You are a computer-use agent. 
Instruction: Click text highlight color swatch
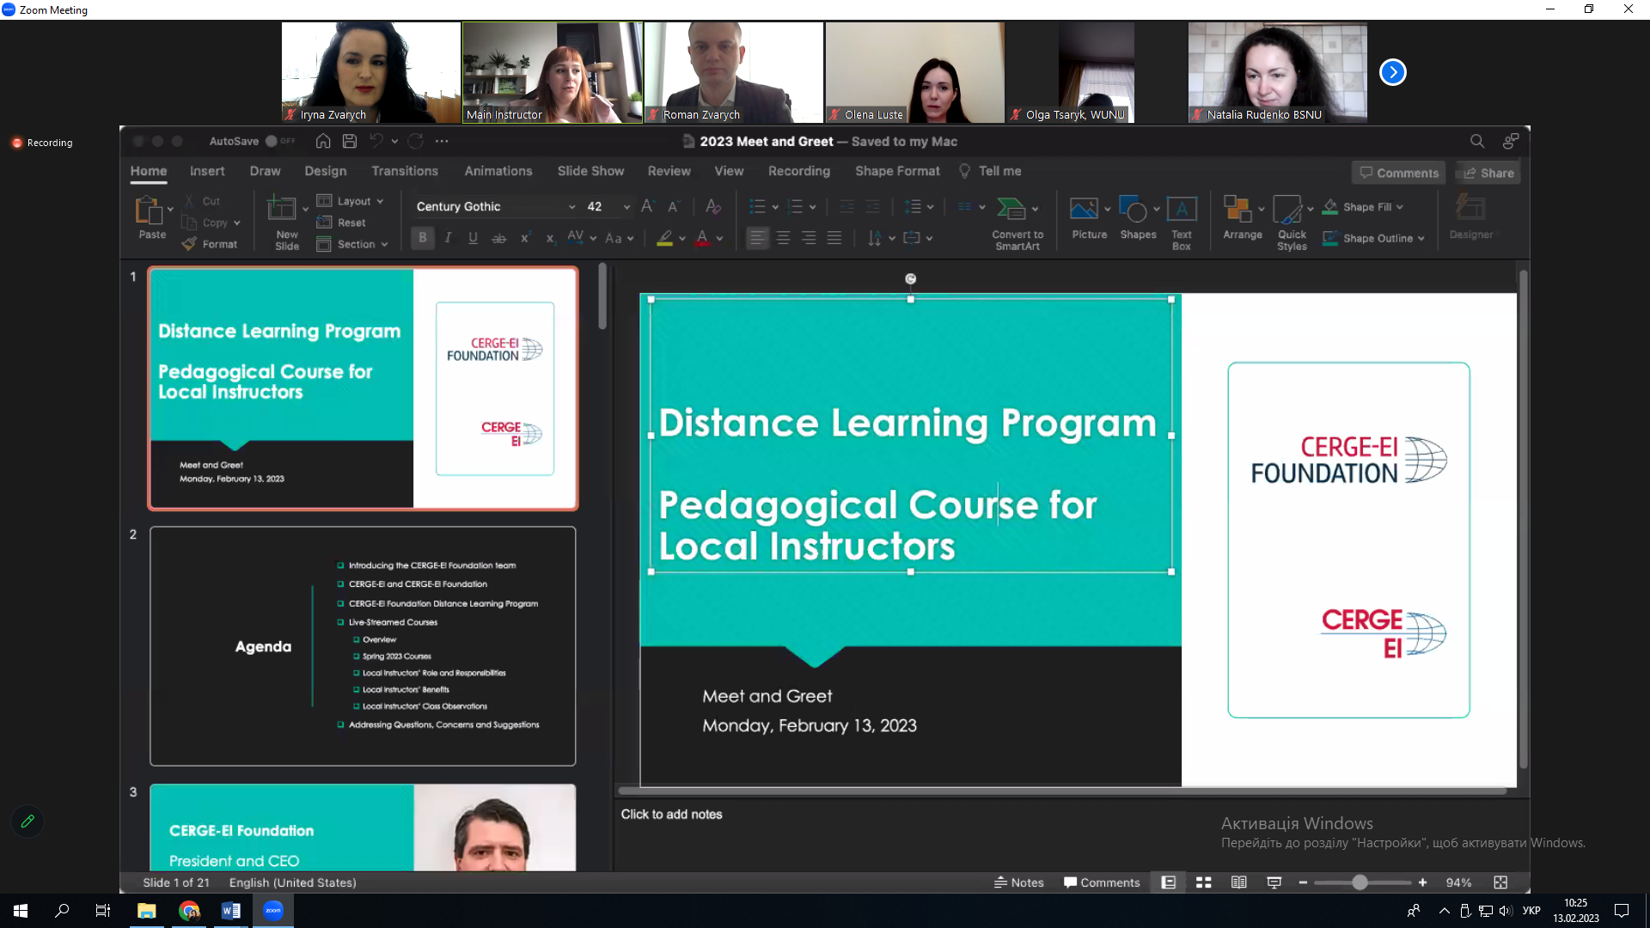(664, 238)
